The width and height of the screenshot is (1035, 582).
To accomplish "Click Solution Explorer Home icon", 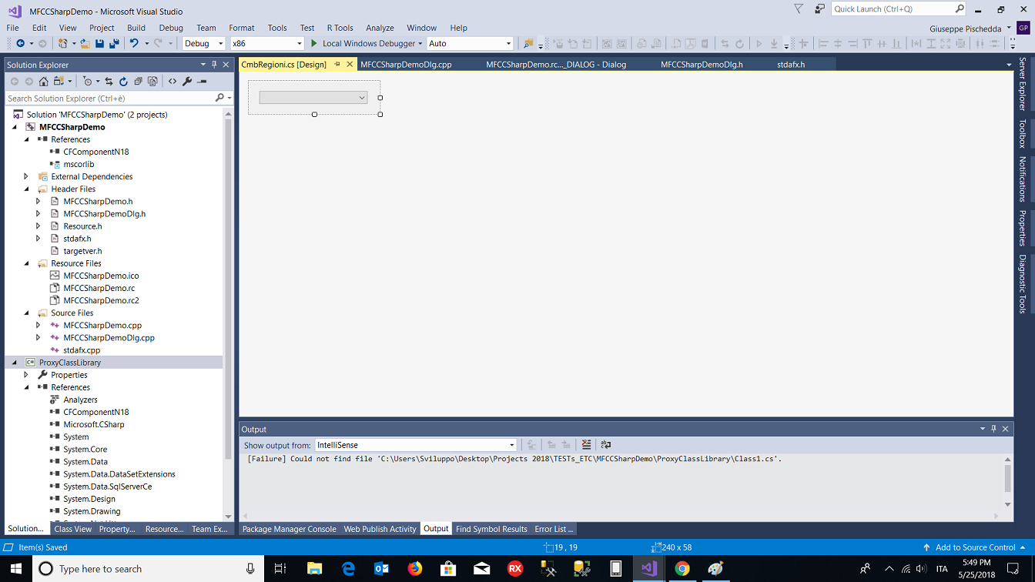I will pos(44,81).
